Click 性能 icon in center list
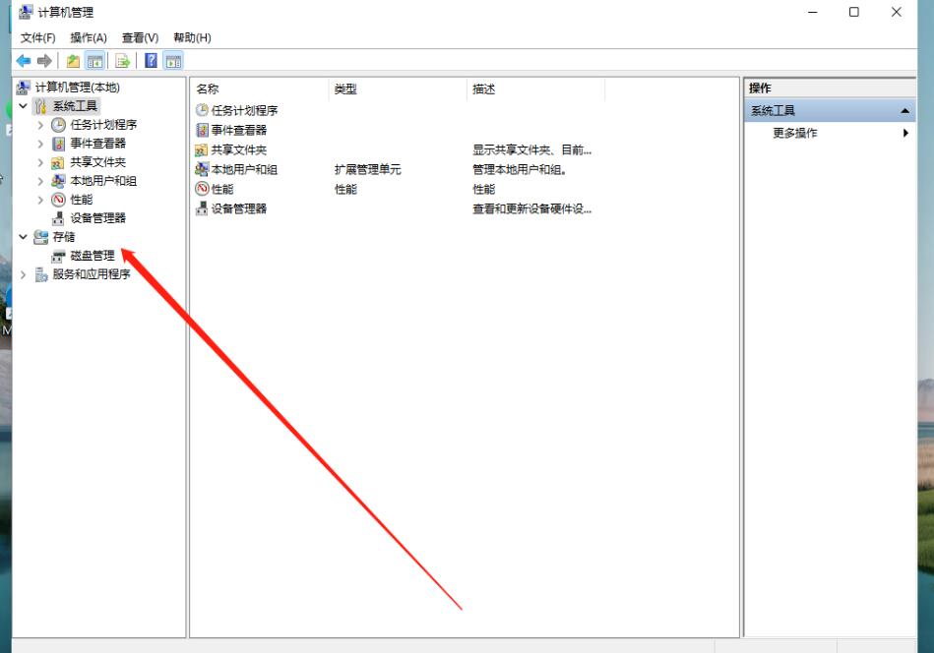The image size is (934, 653). tap(202, 189)
